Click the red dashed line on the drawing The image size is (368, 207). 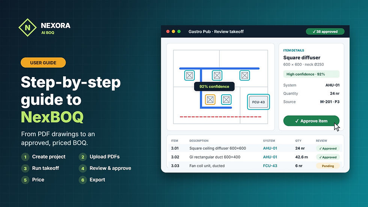220,116
